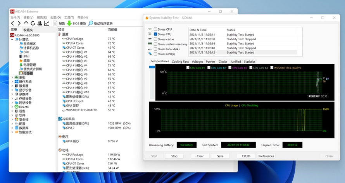Click the Preferences button

[x=266, y=156]
